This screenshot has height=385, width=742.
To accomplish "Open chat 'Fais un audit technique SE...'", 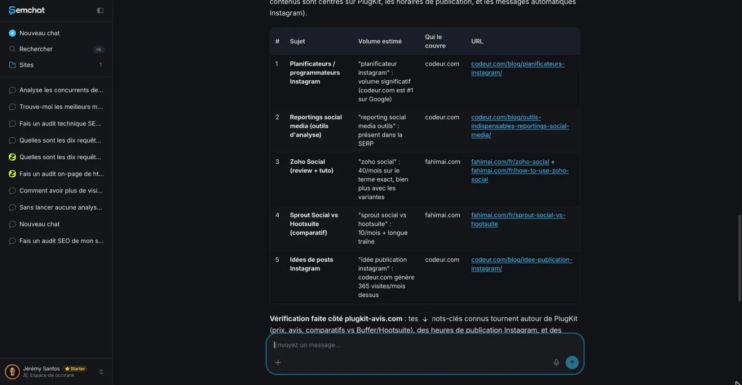I will (x=56, y=123).
